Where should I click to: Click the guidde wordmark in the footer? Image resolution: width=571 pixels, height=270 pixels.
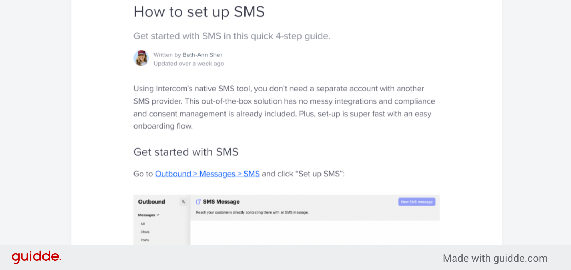point(36,256)
